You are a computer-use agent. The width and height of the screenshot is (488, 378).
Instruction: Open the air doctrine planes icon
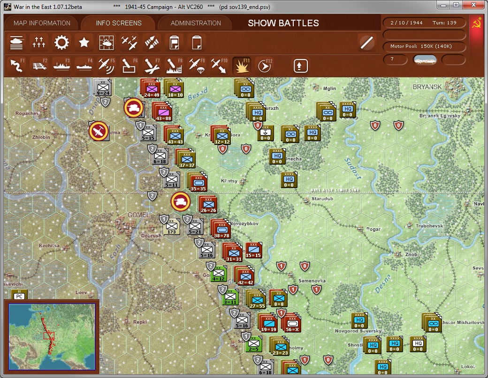(x=129, y=43)
